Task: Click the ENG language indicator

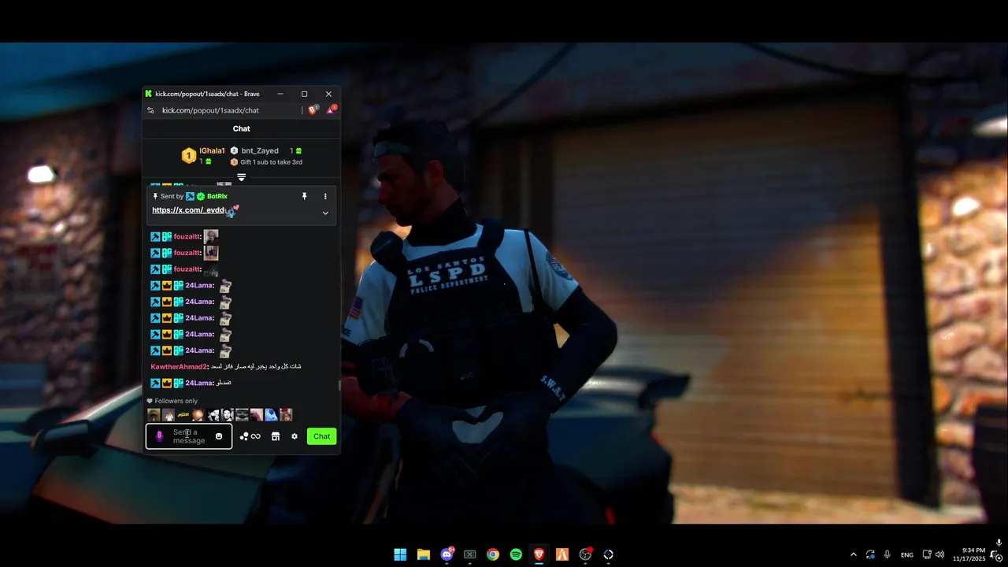Action: 907,554
